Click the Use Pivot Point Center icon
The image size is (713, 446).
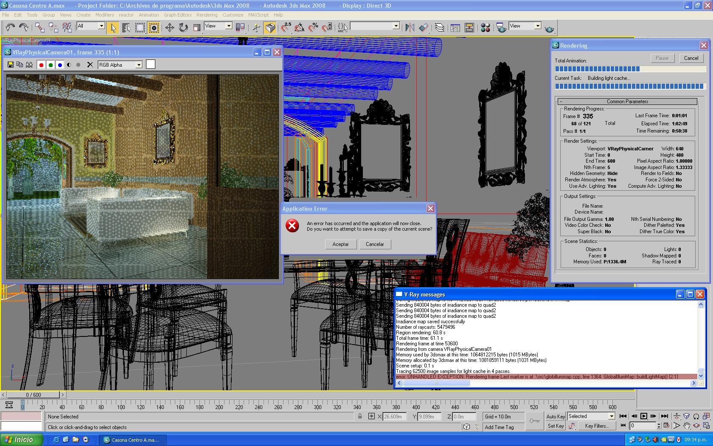click(x=240, y=28)
